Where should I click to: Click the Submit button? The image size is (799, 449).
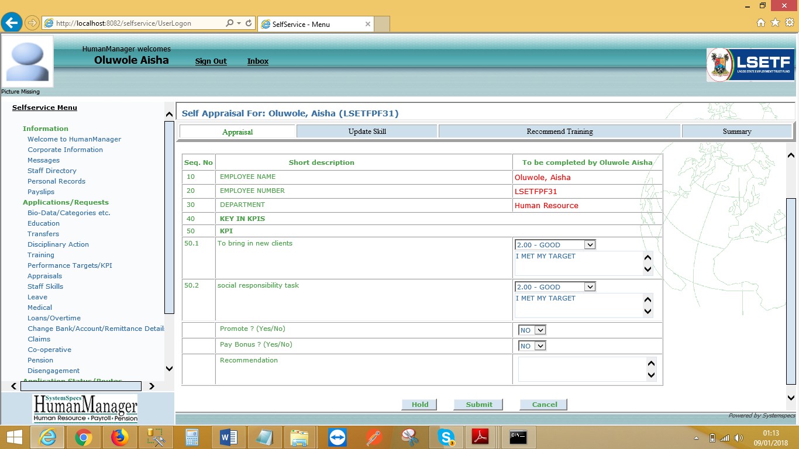click(479, 405)
